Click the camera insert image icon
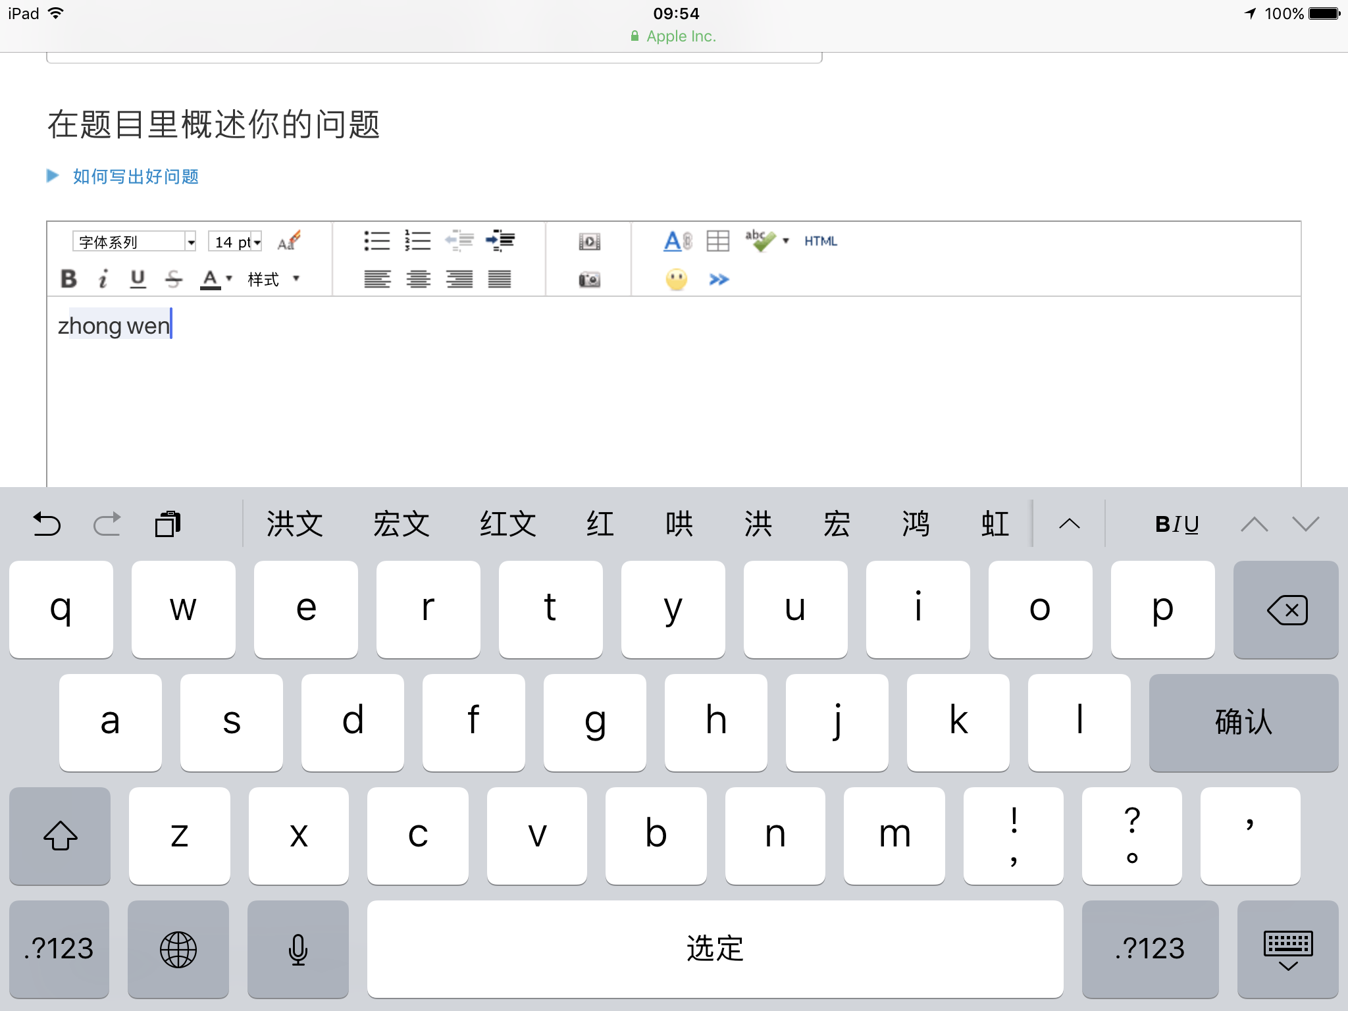The width and height of the screenshot is (1348, 1011). pos(589,280)
